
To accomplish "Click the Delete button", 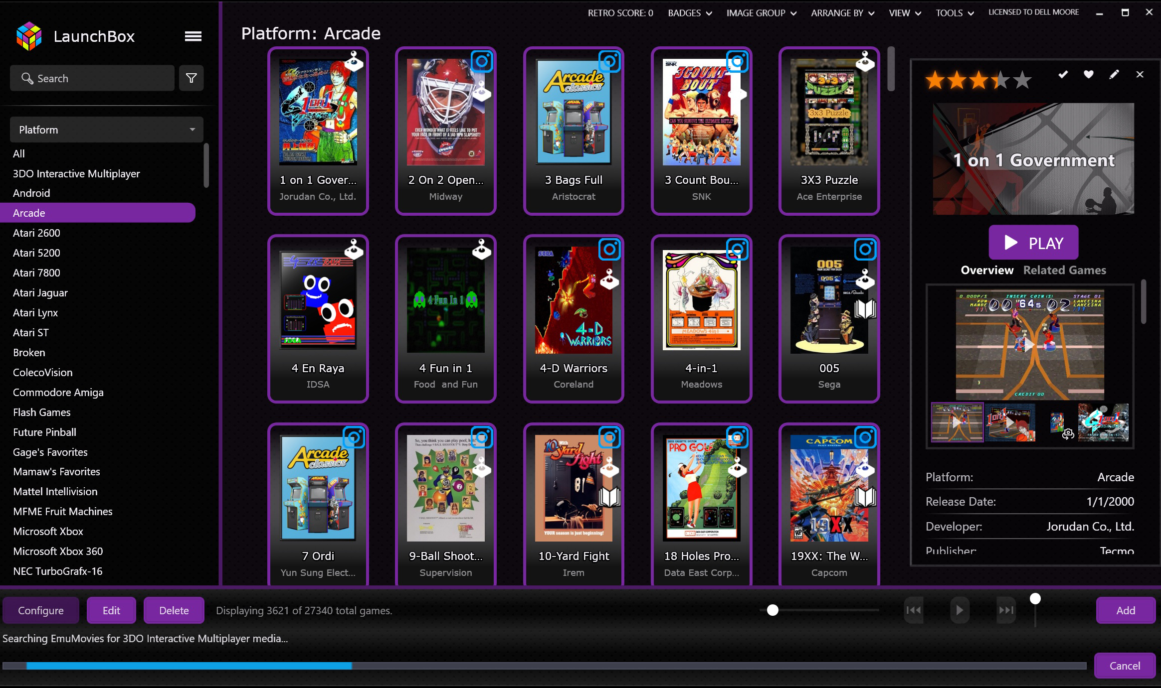I will [174, 610].
